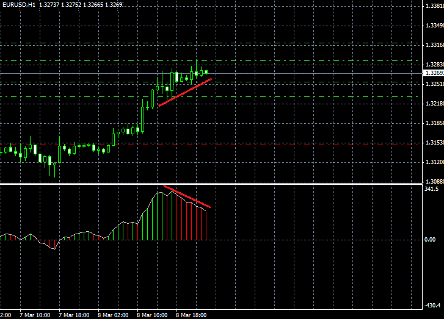The height and width of the screenshot is (319, 444).
Task: Click the 1.3120 price axis label
Action: coord(432,162)
